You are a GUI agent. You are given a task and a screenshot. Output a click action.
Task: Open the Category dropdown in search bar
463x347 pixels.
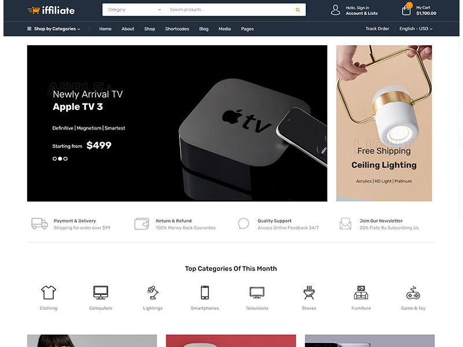pos(134,10)
